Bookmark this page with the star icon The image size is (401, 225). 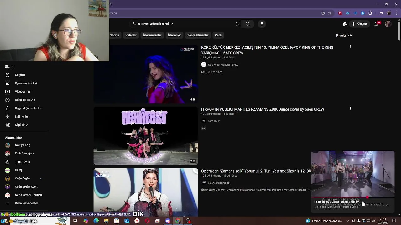coord(330,13)
